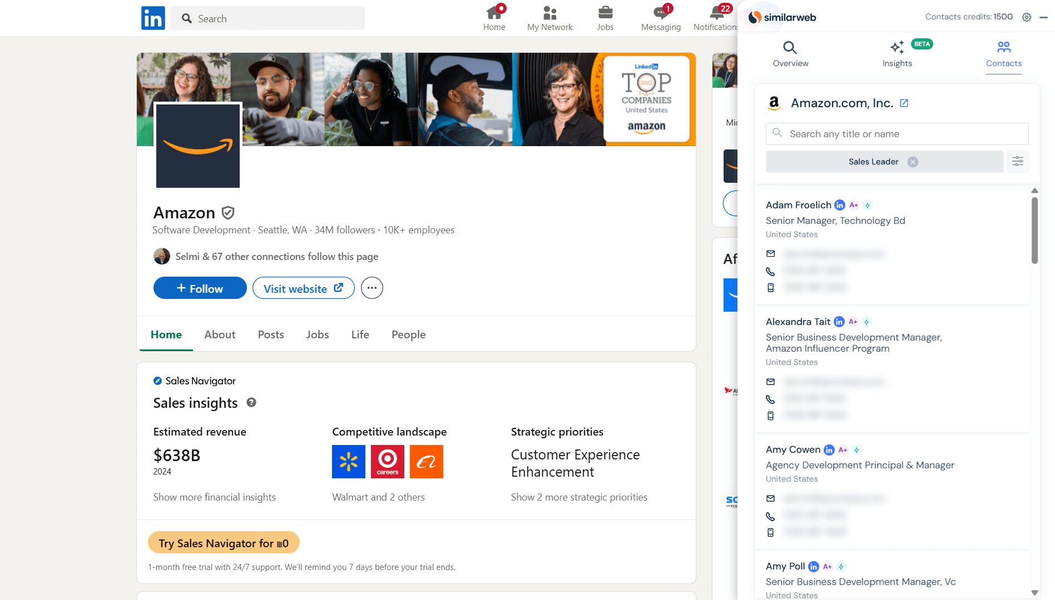Open Alexandra Tait's LinkedIn profile icon
Image resolution: width=1055 pixels, height=600 pixels.
839,322
